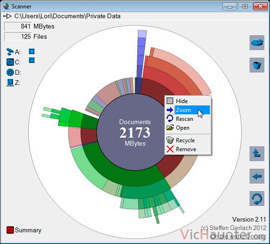Select the C: hard drive icon
The width and height of the screenshot is (270, 244).
click(10, 62)
